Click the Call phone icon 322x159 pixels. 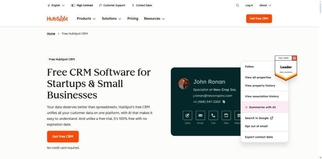pyautogui.click(x=214, y=115)
